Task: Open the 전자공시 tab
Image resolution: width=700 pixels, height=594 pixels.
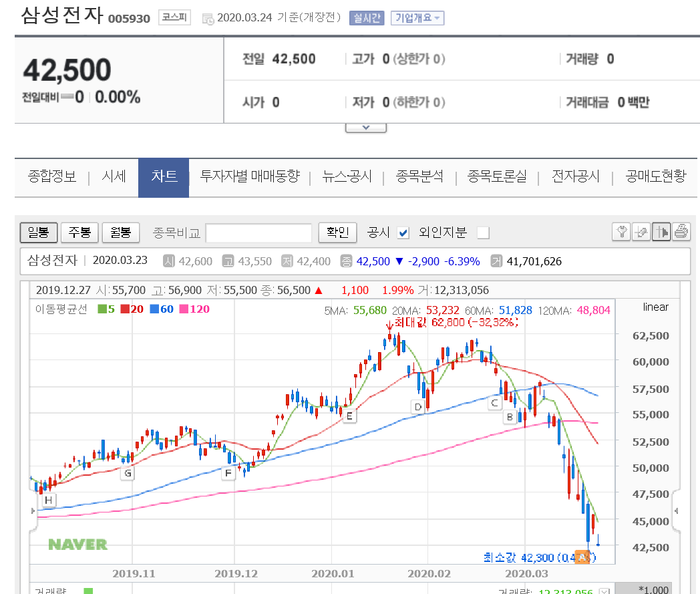Action: 575,176
